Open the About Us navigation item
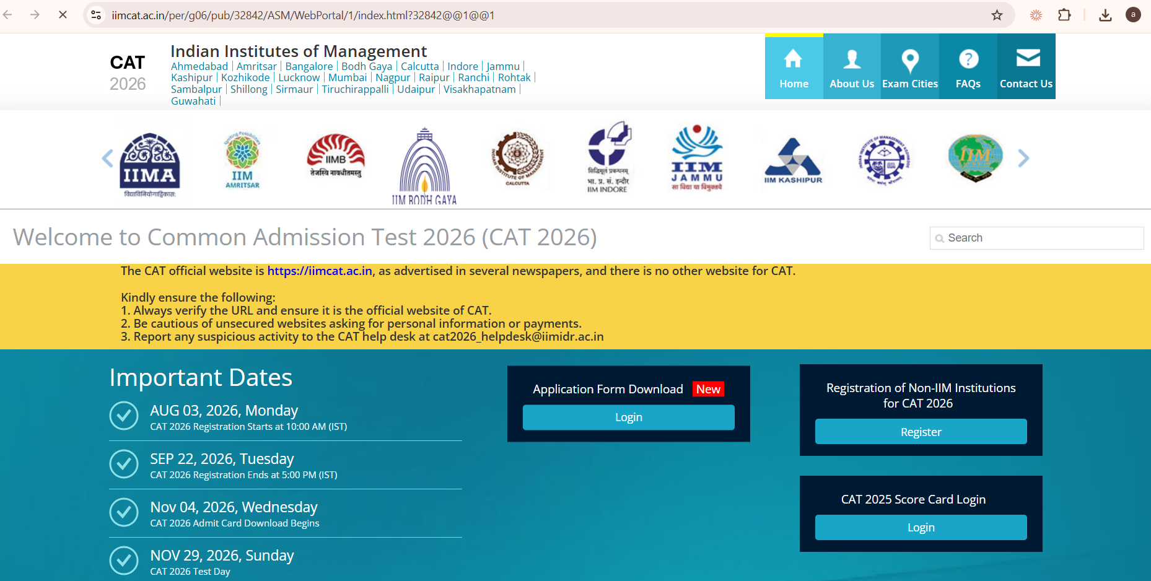Screen dimensions: 1151x581 pos(852,66)
